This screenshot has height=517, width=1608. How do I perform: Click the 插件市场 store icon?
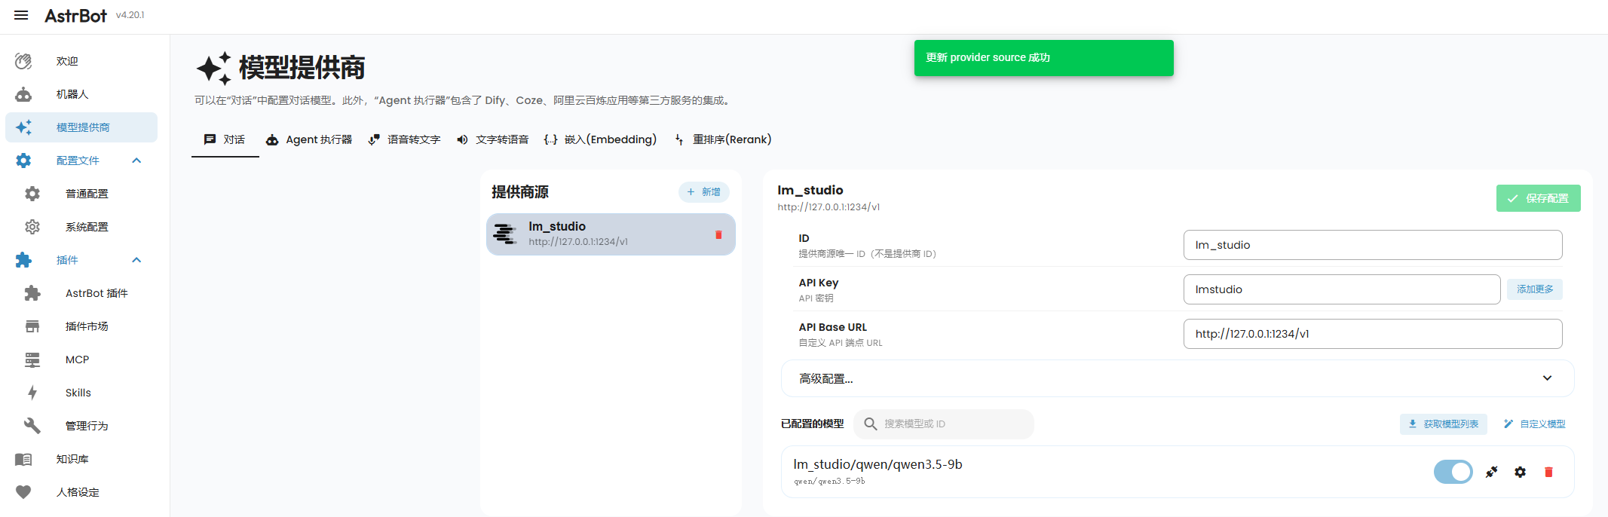tap(32, 326)
